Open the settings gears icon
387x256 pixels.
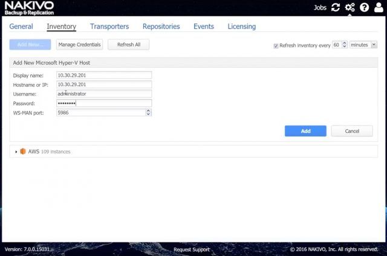pos(350,7)
